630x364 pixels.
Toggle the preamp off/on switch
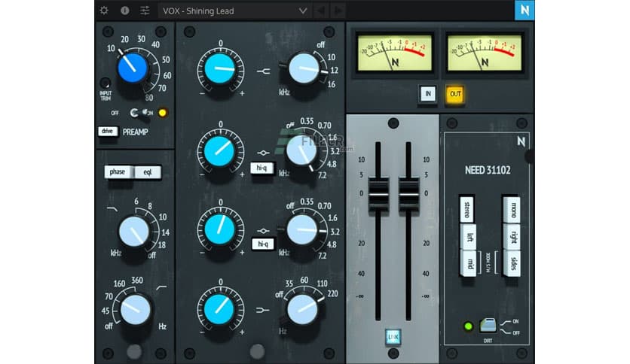coord(141,113)
